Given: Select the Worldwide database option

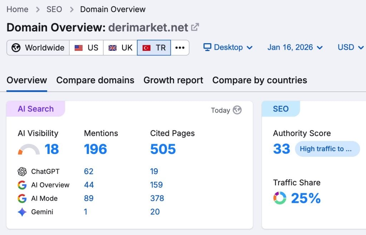Looking at the screenshot, I should 38,48.
